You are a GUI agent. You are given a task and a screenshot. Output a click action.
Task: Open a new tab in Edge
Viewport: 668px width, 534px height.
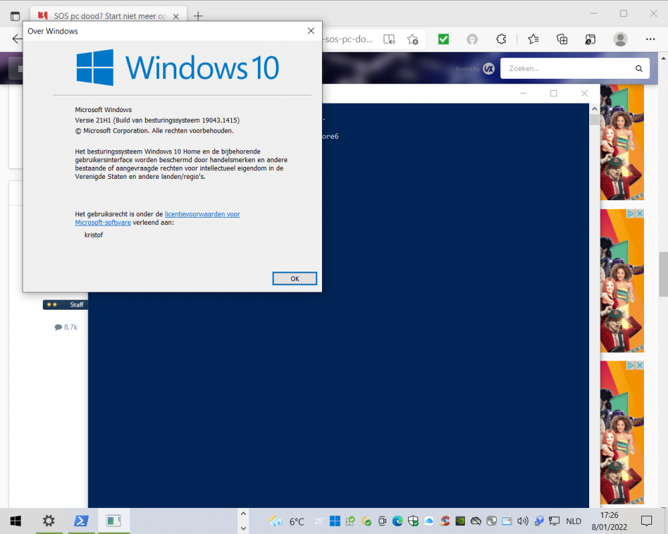point(198,16)
